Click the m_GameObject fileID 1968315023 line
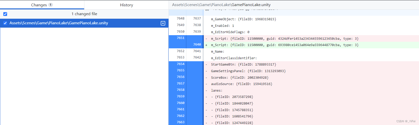This screenshot has width=419, height=125. coord(244,19)
